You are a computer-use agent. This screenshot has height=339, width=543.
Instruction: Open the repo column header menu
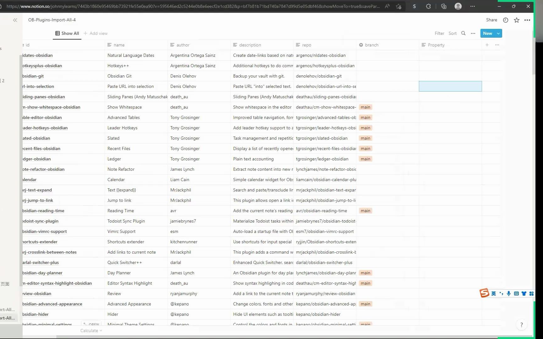coord(325,45)
